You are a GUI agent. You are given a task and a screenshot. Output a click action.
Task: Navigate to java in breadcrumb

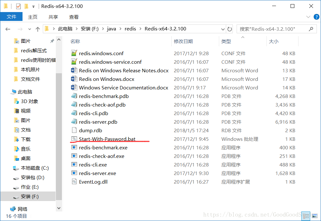(x=112, y=29)
